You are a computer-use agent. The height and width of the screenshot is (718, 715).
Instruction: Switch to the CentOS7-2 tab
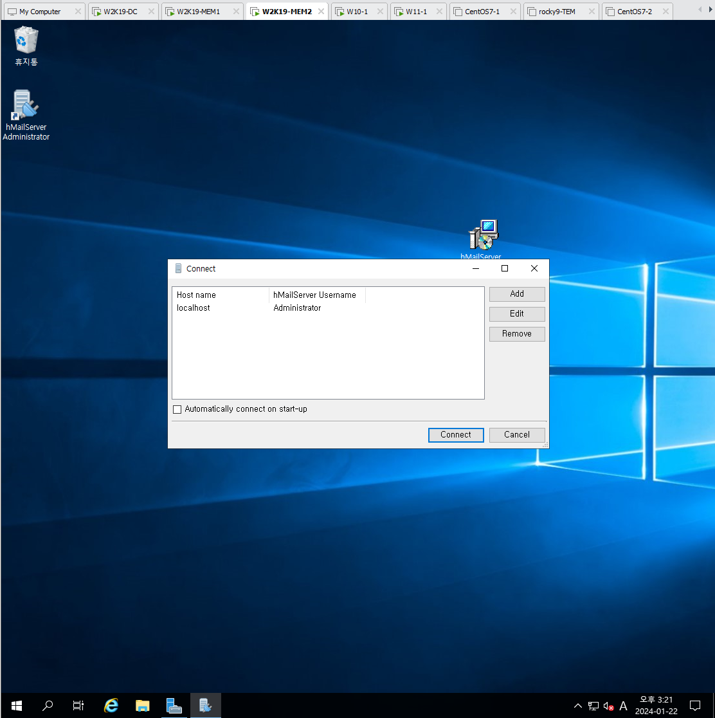click(x=635, y=12)
